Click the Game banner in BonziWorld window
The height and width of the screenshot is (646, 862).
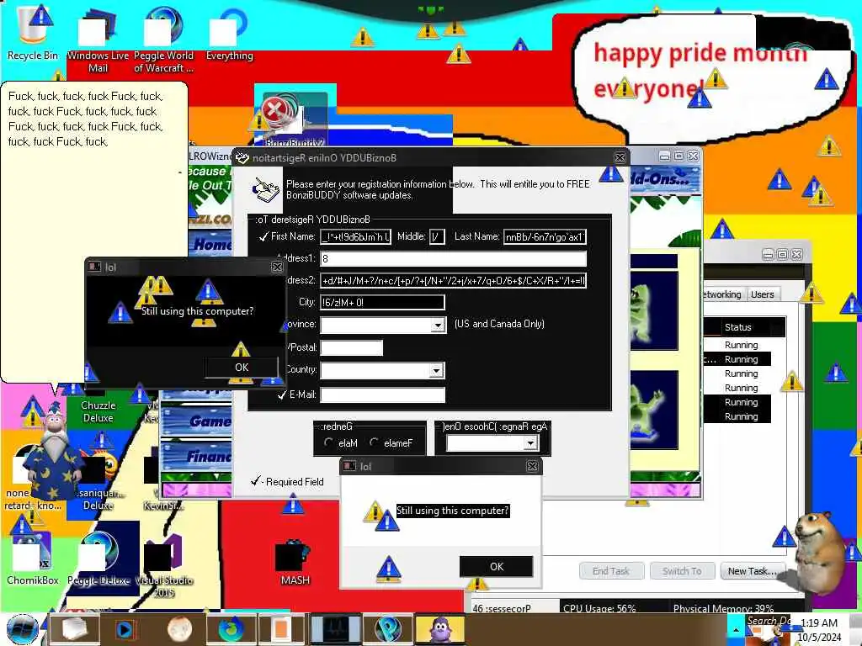coord(196,421)
